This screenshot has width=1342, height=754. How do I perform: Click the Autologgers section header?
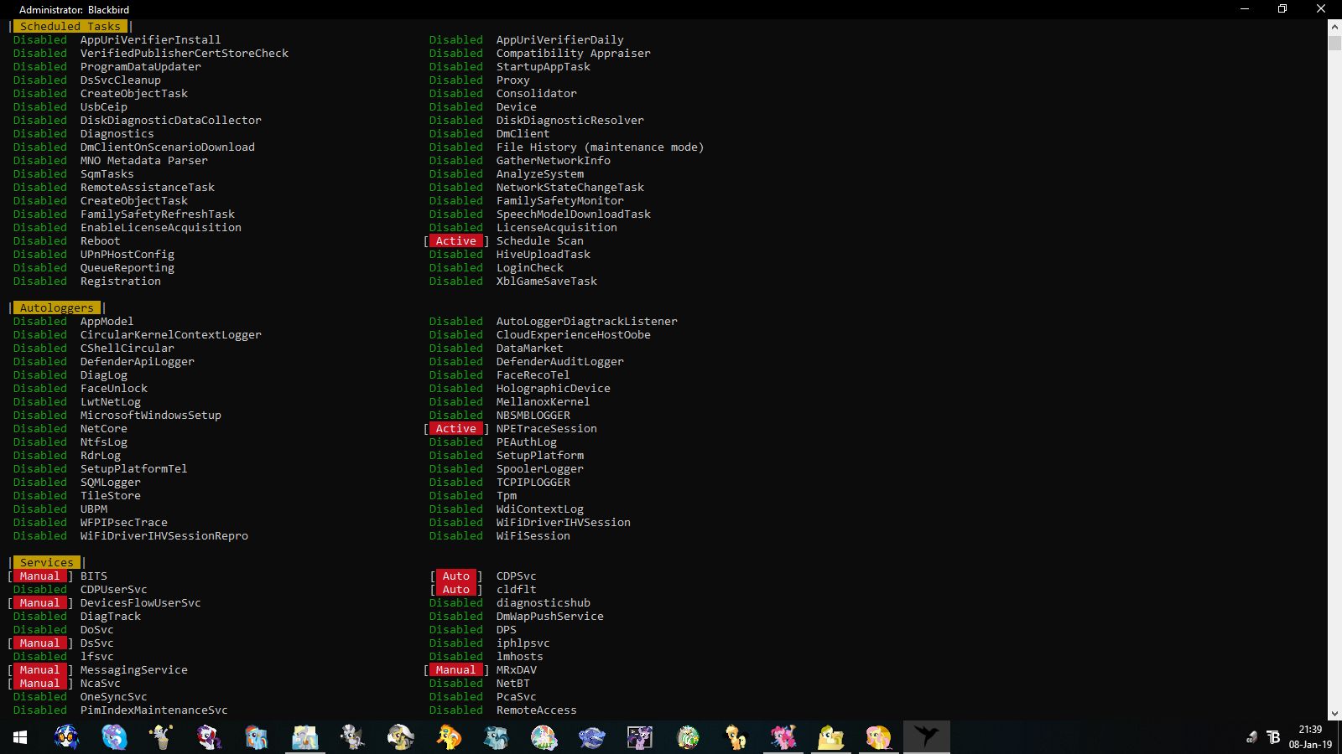click(x=57, y=307)
